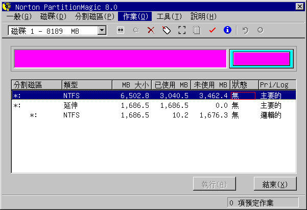Click the 主要的 cell in the 延伸 row
Image resolution: width=307 pixels, height=210 pixels.
pyautogui.click(x=271, y=105)
